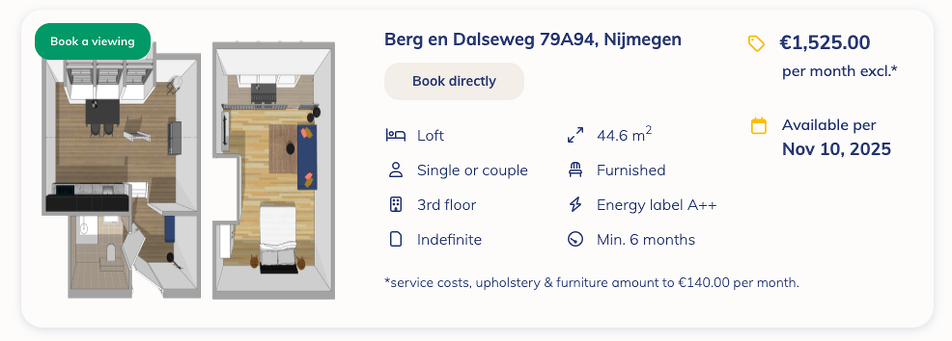
Task: Click the €1,525.00 monthly price
Action: pos(824,43)
